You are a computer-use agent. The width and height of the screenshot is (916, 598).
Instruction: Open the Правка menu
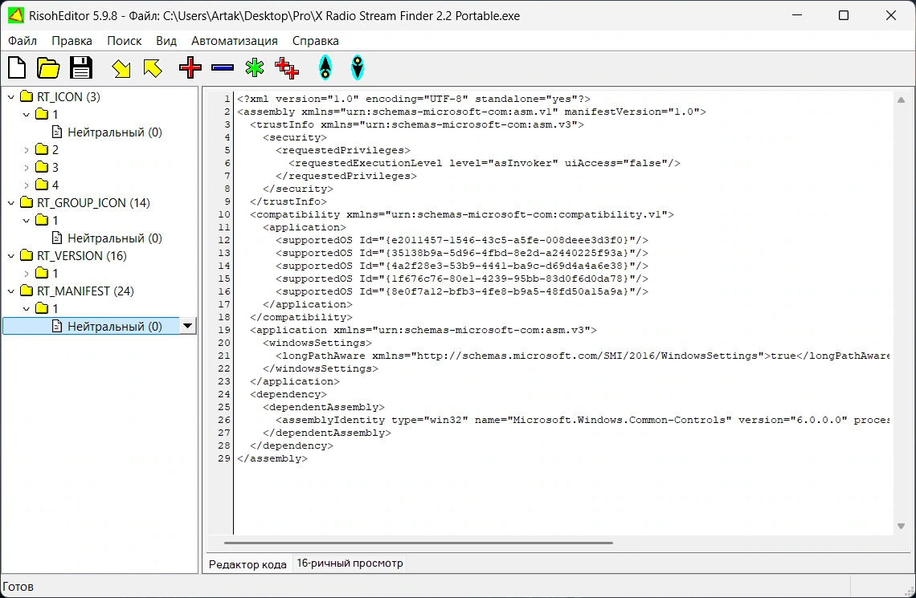pos(72,41)
